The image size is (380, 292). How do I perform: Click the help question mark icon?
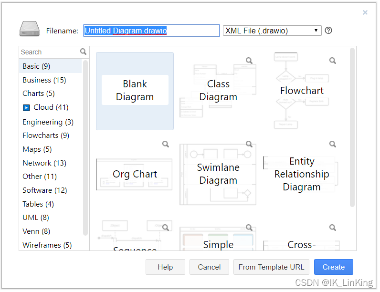(328, 31)
